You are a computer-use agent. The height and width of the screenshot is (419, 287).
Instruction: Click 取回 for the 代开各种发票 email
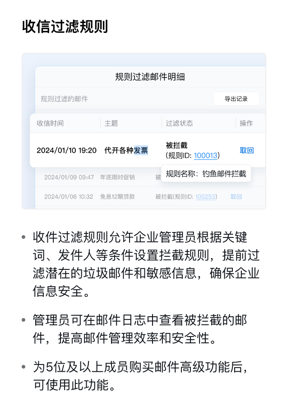click(246, 150)
